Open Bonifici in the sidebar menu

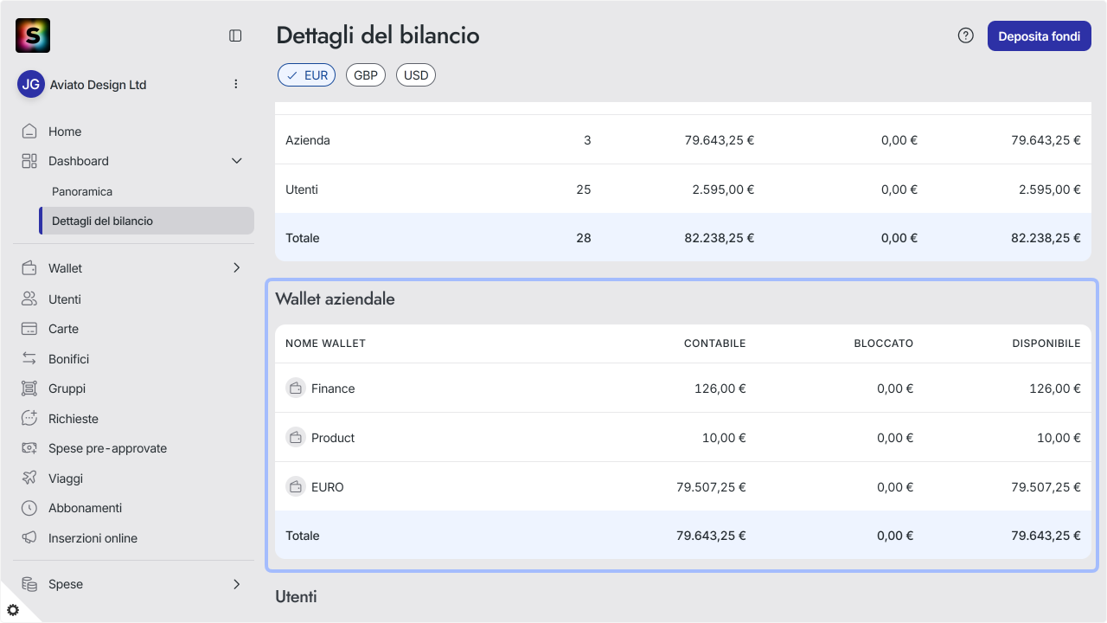click(69, 359)
